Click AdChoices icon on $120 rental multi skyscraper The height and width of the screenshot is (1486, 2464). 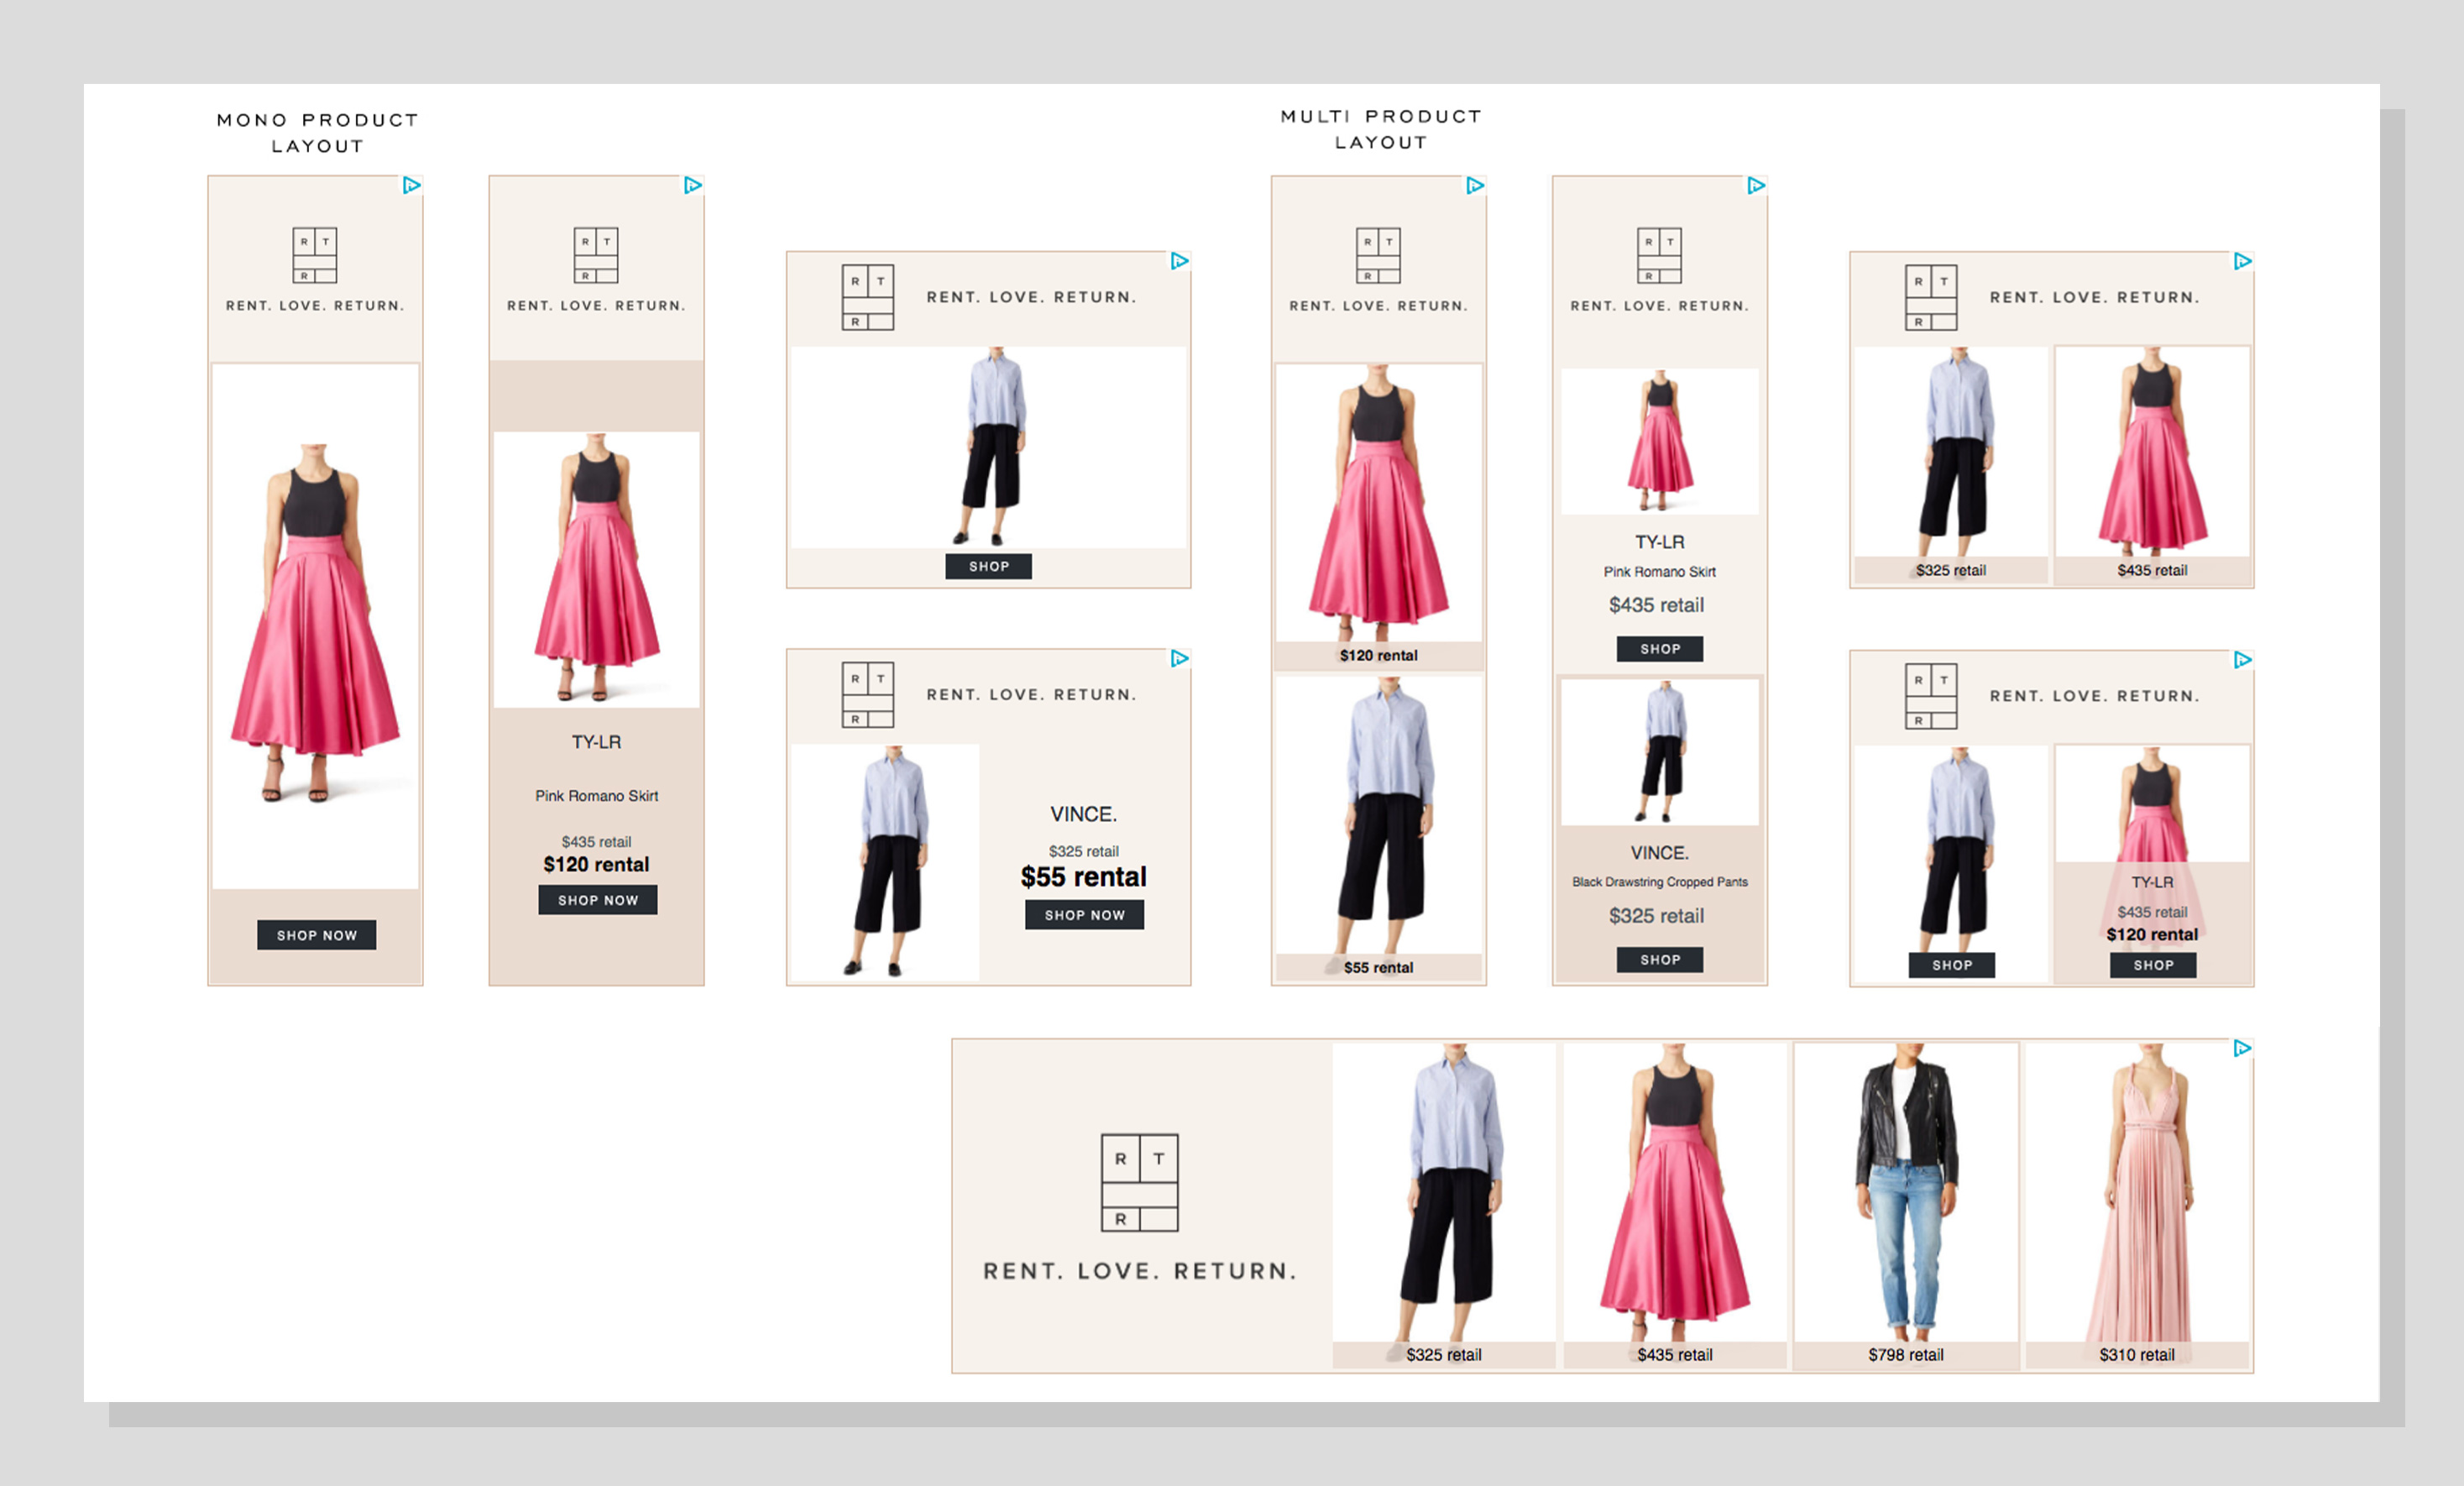[x=1474, y=185]
